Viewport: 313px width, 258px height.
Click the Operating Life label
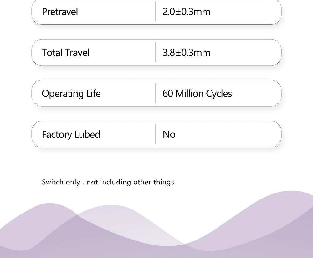71,94
